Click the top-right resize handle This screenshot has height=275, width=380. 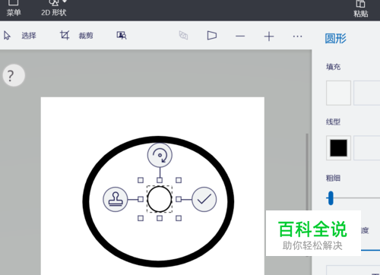tap(179, 180)
